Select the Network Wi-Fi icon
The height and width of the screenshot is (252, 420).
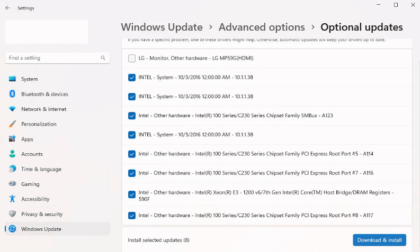click(12, 109)
